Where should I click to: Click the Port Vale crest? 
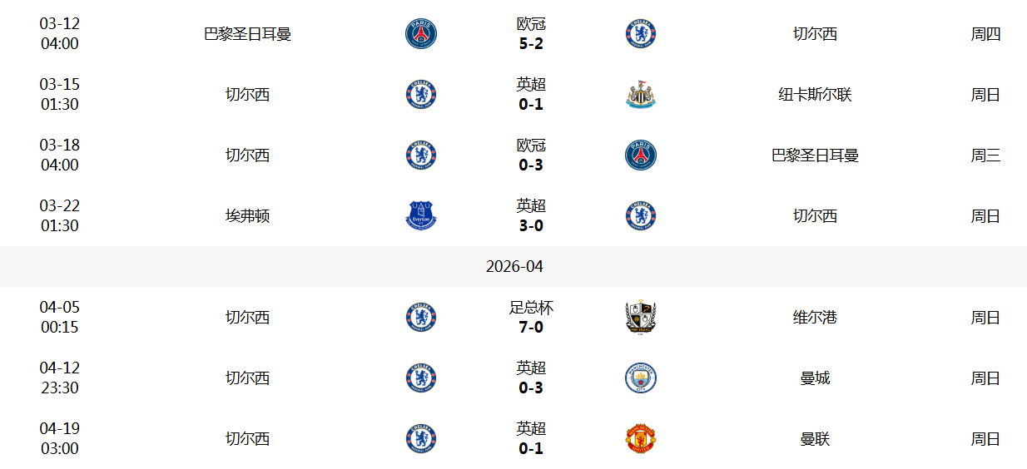641,318
